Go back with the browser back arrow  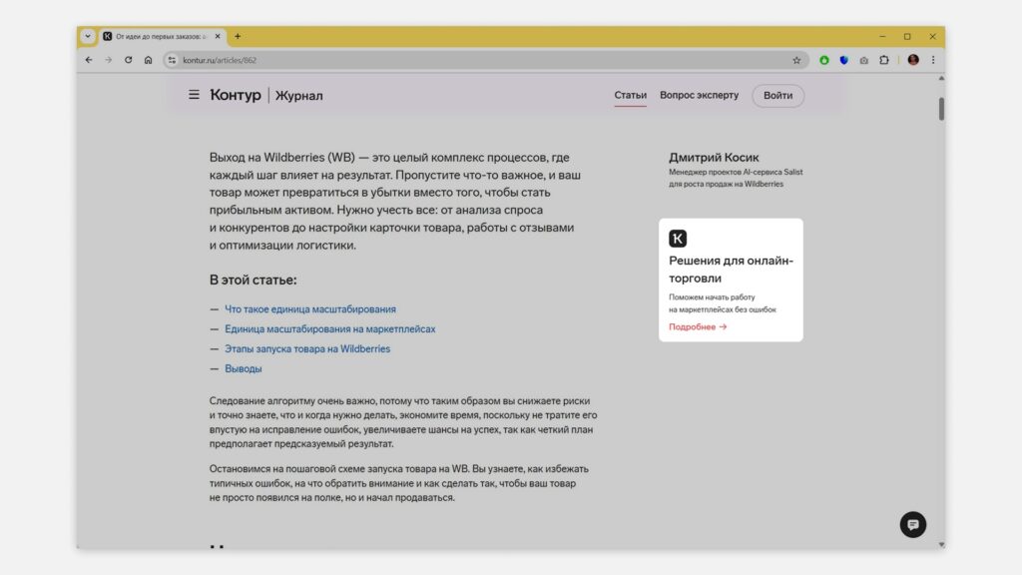point(89,60)
